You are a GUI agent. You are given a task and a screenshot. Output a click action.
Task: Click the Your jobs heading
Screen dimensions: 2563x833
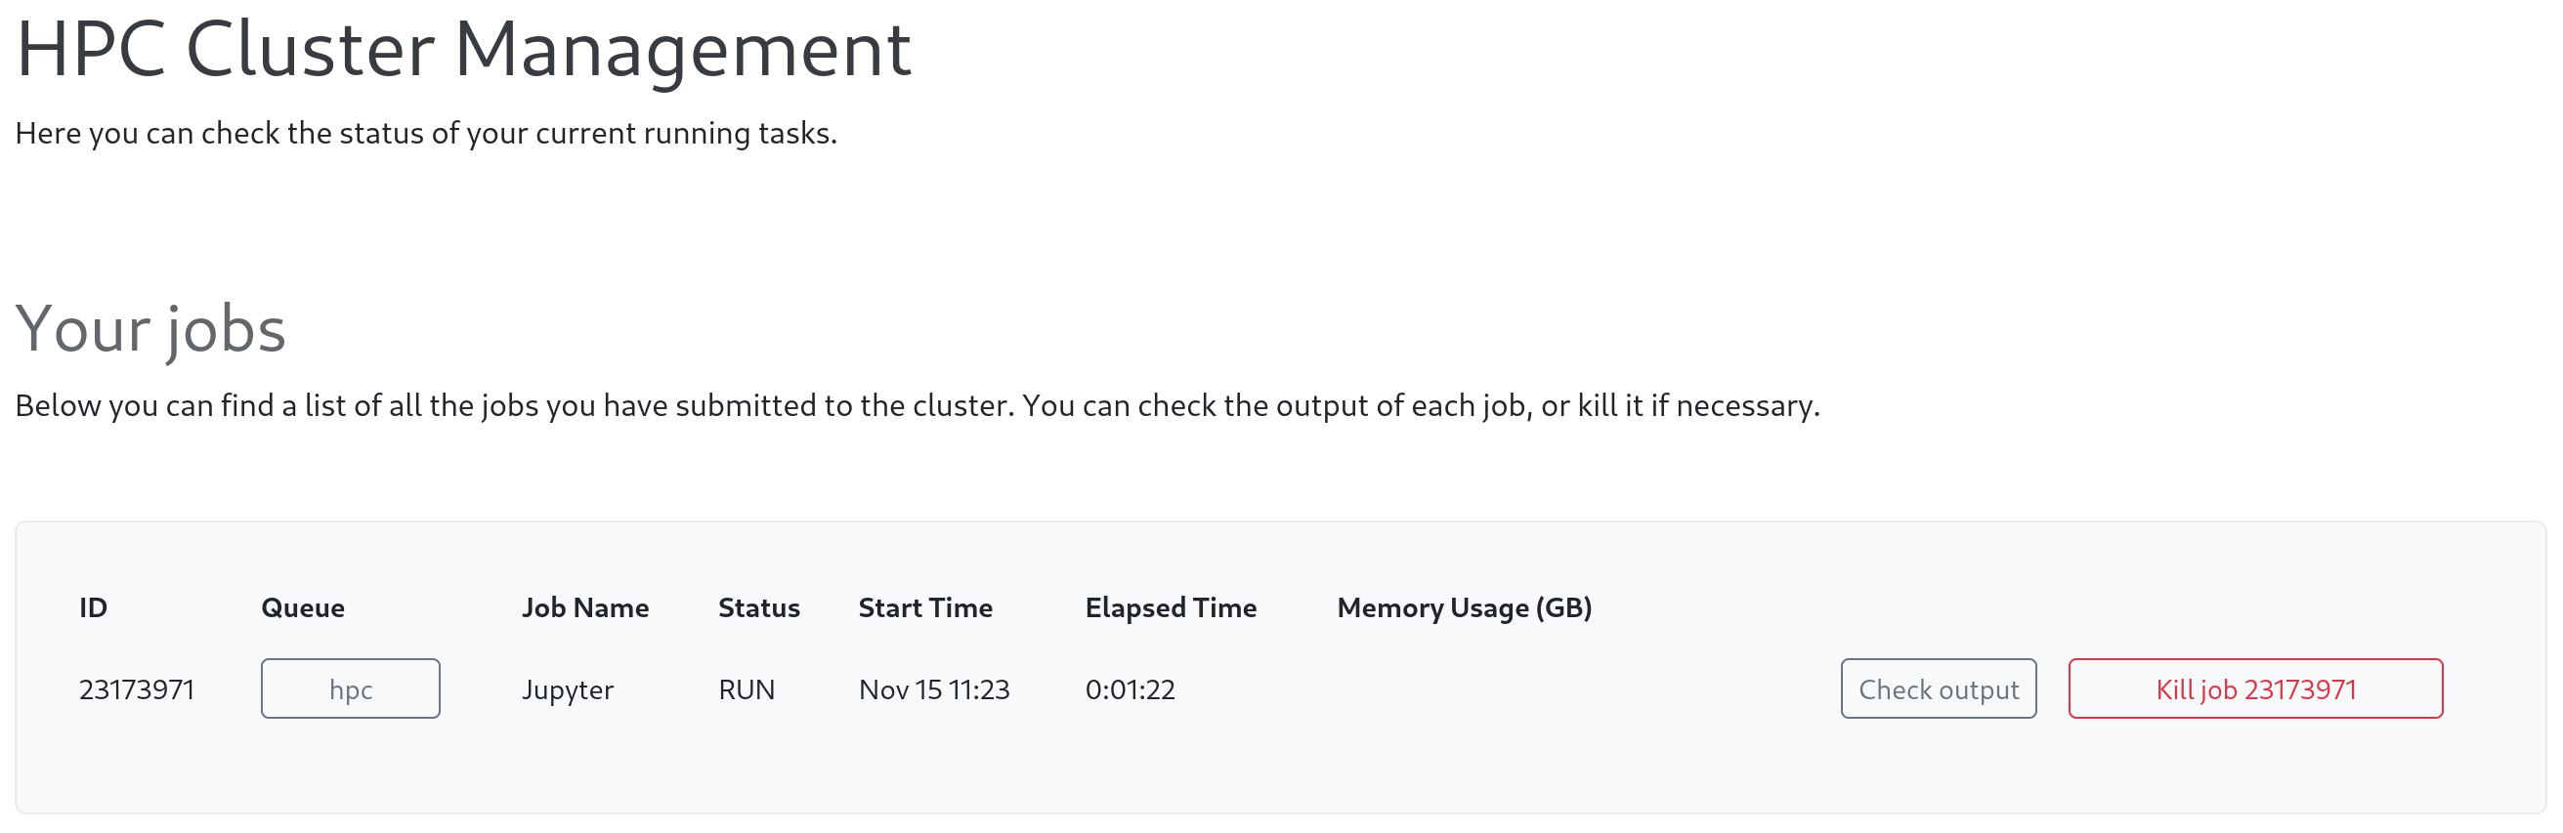tap(150, 328)
